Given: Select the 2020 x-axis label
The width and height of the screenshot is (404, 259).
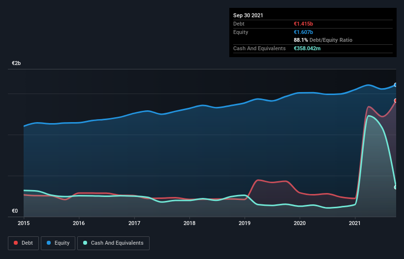Looking at the screenshot, I should [300, 223].
